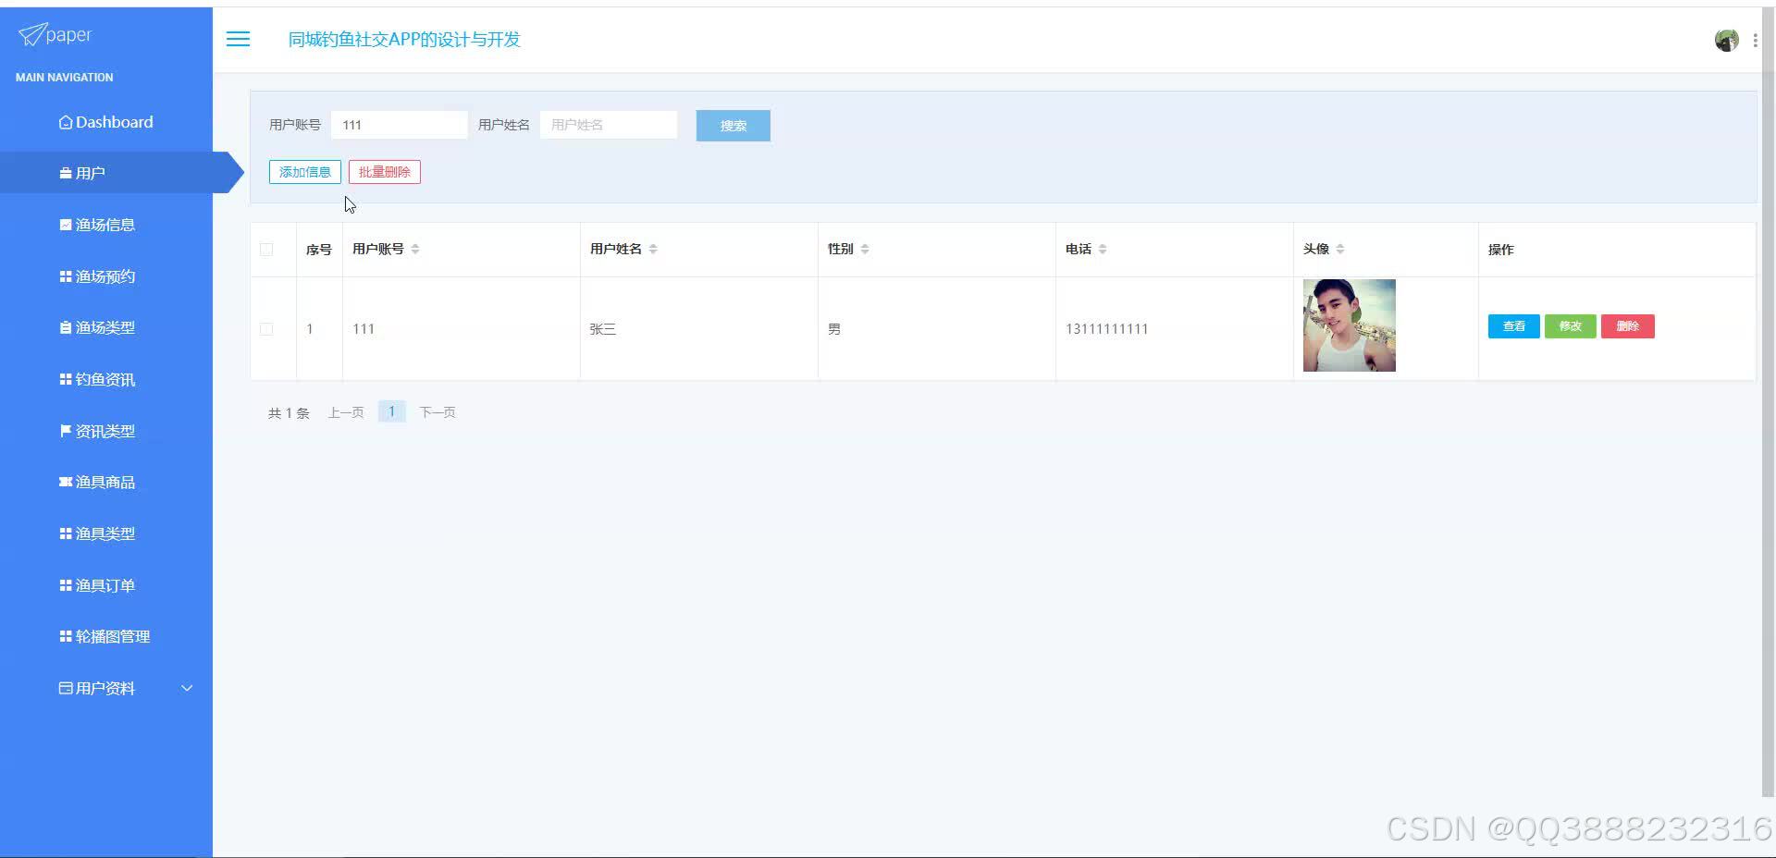Click the 批量删除 button
The height and width of the screenshot is (858, 1776).
pos(385,172)
